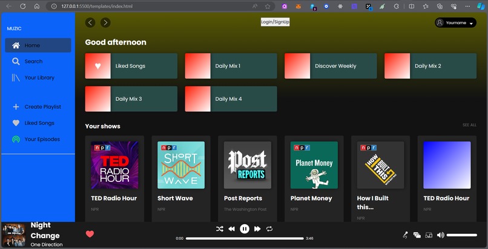Click browser read aloud icon

point(255,6)
